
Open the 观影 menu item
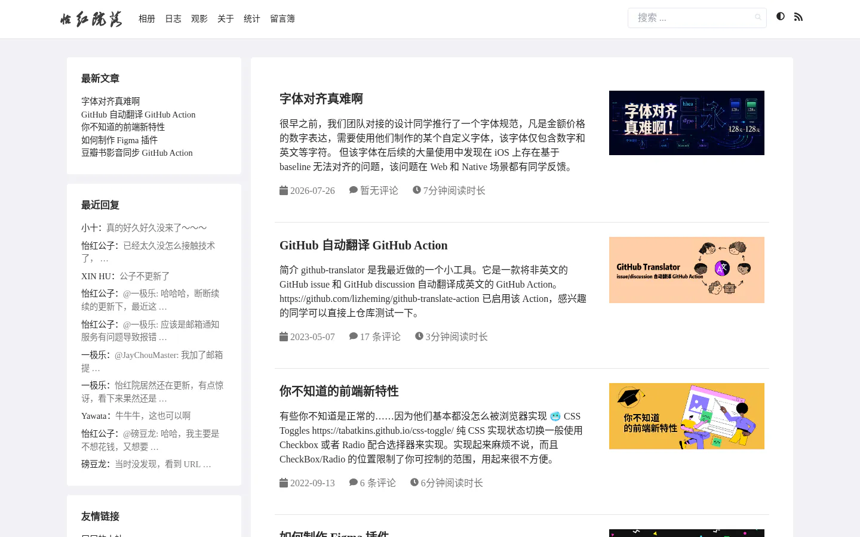point(199,19)
